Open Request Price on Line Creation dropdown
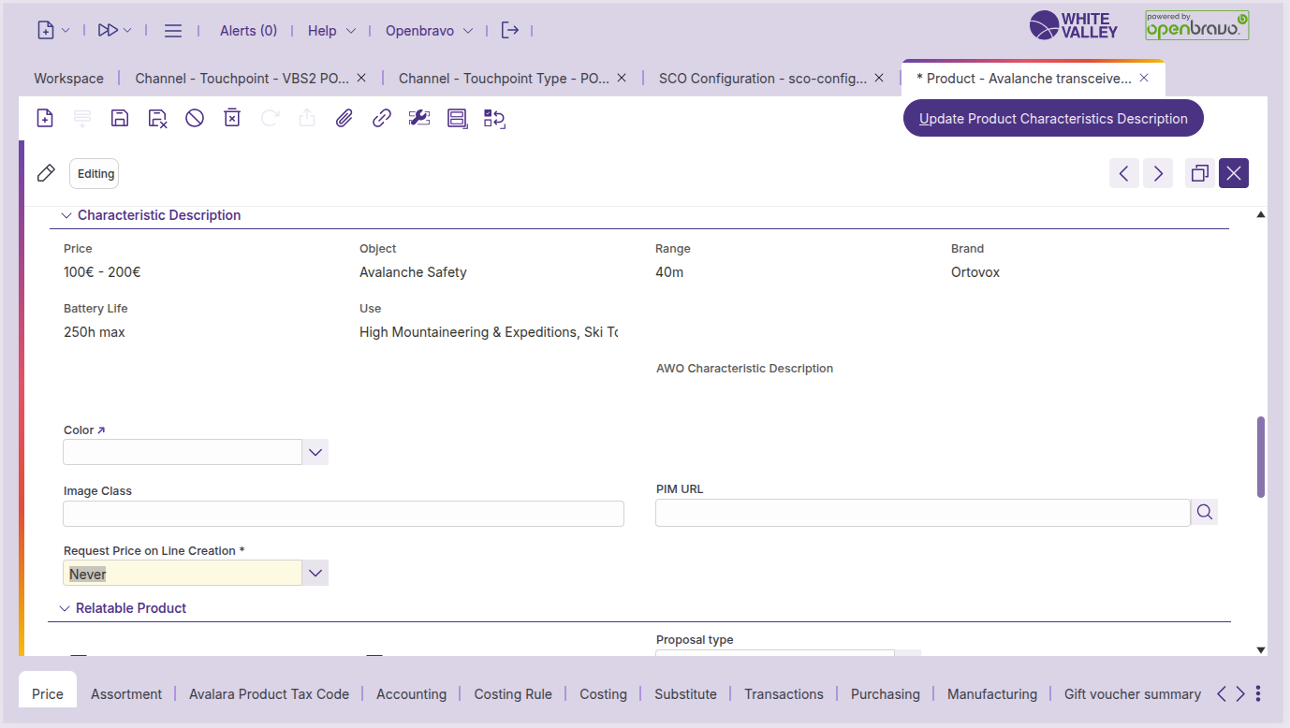The image size is (1290, 728). [315, 573]
